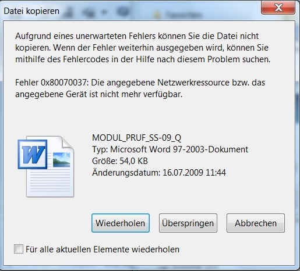Screen dimensions: 300x271
Task: Click the 'Datei kopieren' window title
Action: pos(31,11)
